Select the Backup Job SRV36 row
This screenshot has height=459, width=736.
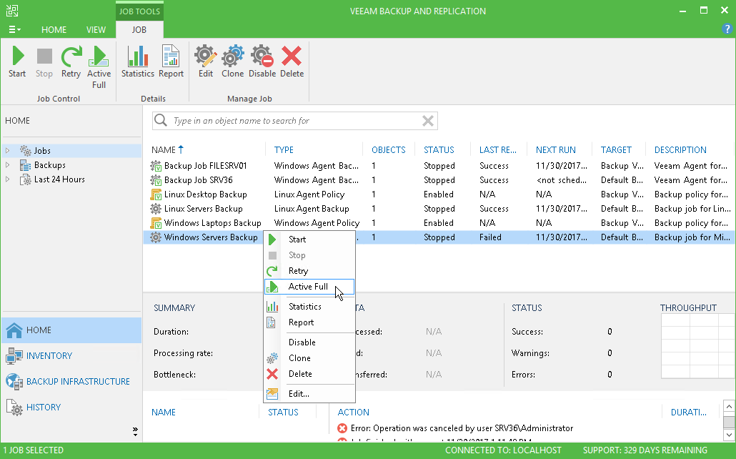pos(437,180)
